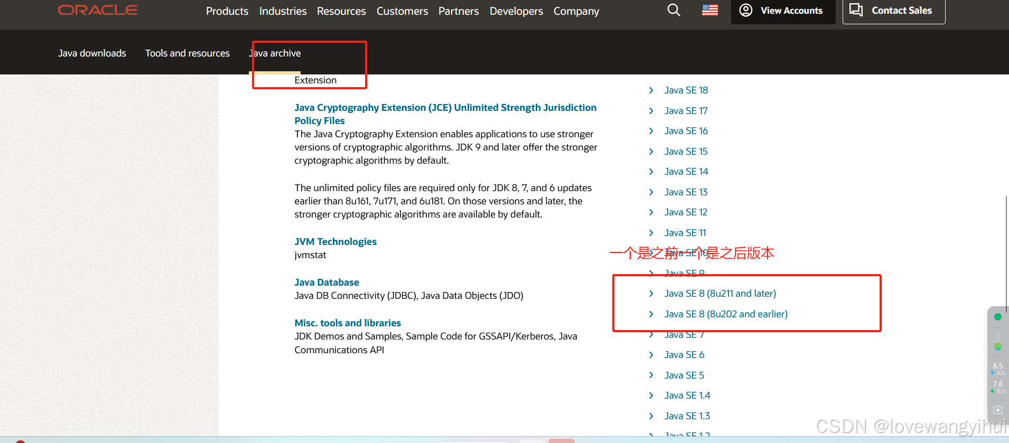Click the camera screenshot icon in floating widget

click(998, 410)
